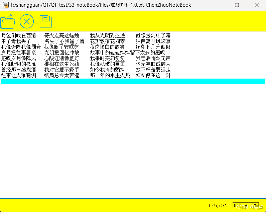The image size is (266, 212).
Task: Click the phrase 我这惨白的微笑
Action: click(107, 47)
